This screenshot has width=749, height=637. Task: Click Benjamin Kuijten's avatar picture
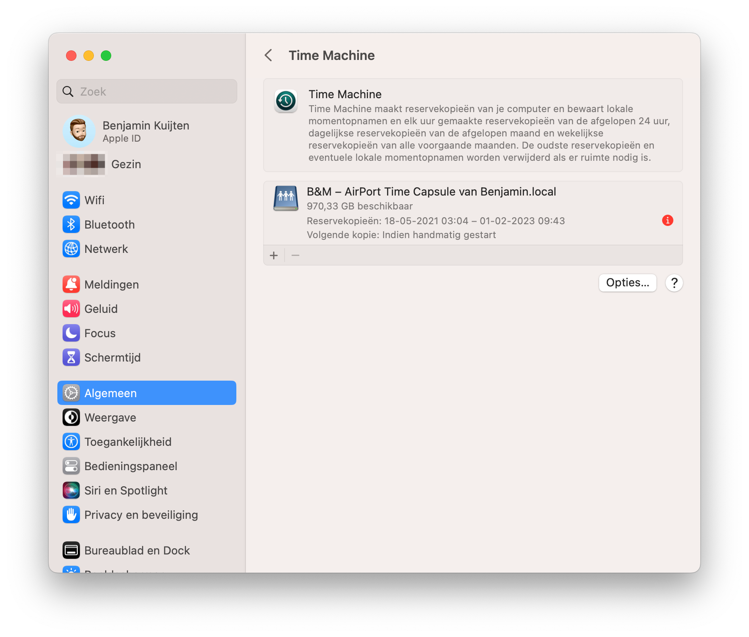tap(79, 131)
